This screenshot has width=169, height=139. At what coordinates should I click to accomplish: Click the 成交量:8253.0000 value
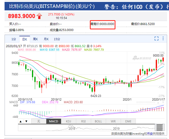[x=61, y=30]
